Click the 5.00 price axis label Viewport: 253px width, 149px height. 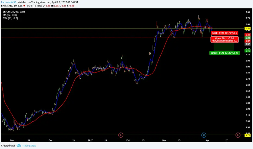[x=248, y=121]
